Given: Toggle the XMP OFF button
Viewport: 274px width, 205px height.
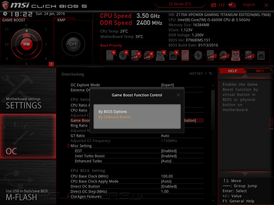Looking at the screenshot, I should pos(73,44).
